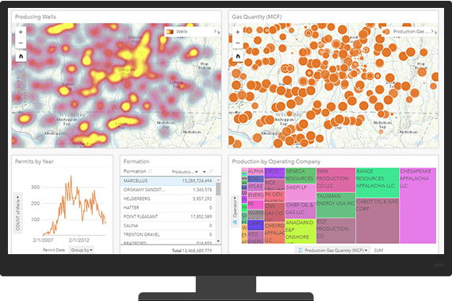Zoom in on the Producing Wells map
The width and height of the screenshot is (452, 301).
(x=21, y=33)
